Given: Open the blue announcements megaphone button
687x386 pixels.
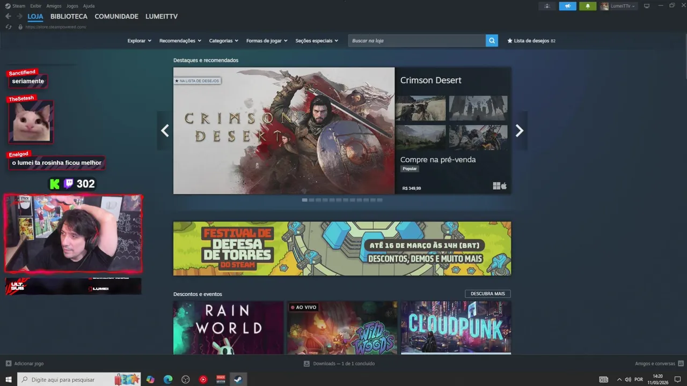Looking at the screenshot, I should [567, 6].
